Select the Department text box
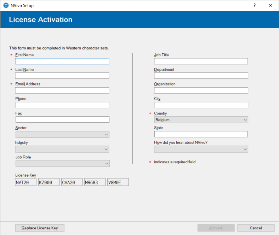This screenshot has height=235, width=279. 201,76
